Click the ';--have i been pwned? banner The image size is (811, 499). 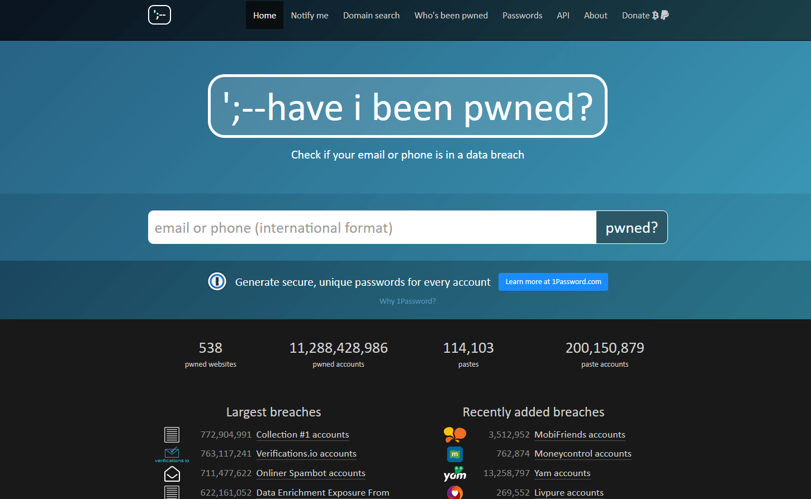pyautogui.click(x=407, y=106)
